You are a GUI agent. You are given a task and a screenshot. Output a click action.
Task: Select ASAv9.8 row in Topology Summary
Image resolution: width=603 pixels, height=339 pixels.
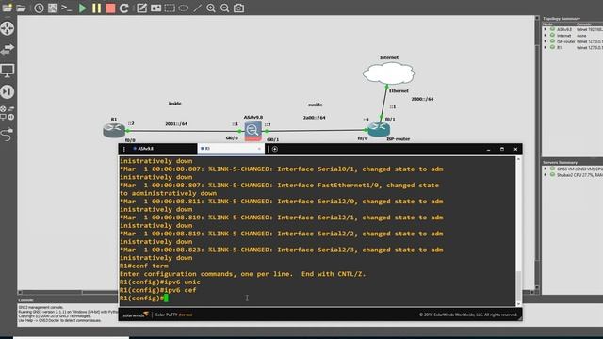pos(573,29)
